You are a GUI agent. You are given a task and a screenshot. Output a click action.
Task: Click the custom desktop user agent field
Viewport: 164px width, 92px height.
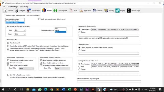point(109,35)
